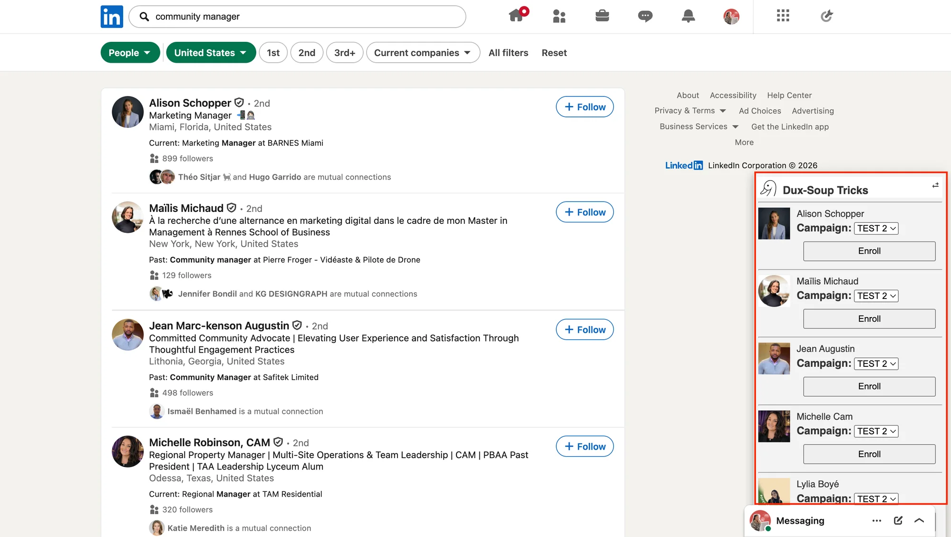
Task: Open the Accessibility footer link
Action: click(733, 95)
